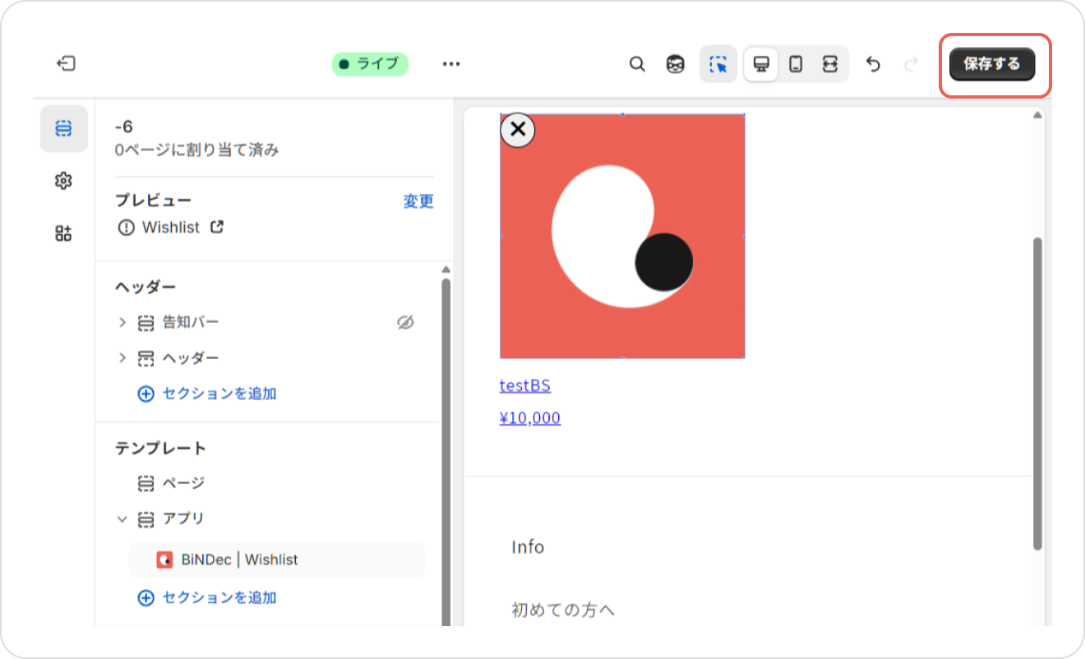Open the testBS product link
This screenshot has width=1085, height=659.
click(525, 385)
